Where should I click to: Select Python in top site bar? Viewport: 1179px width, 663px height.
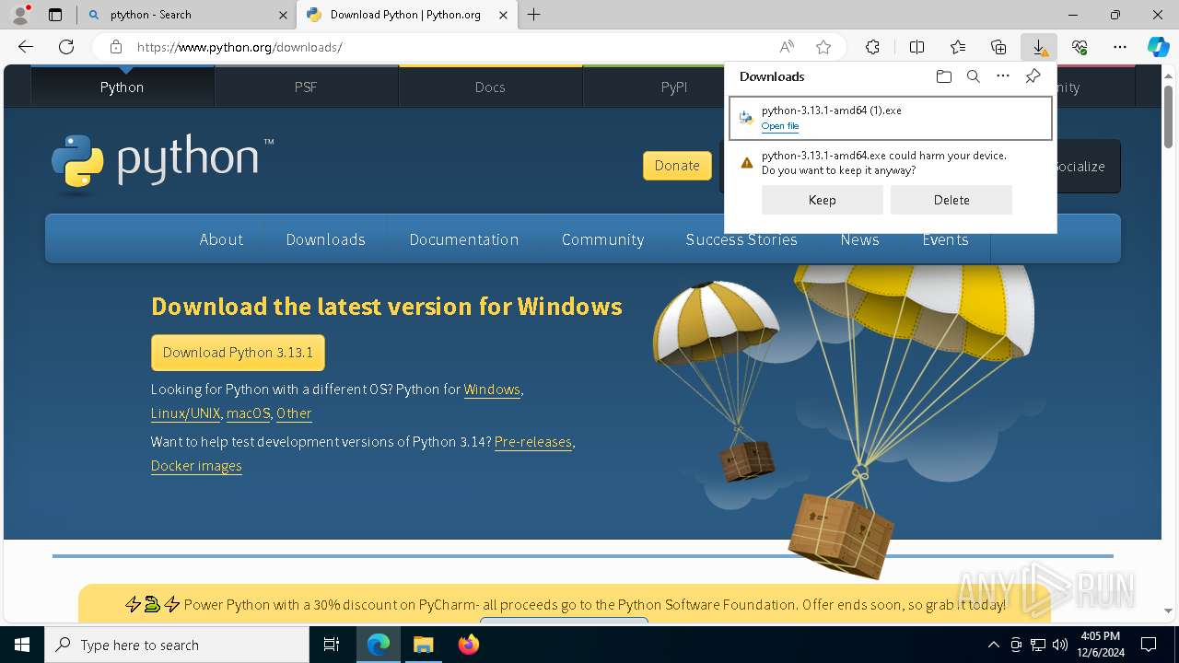pos(122,87)
